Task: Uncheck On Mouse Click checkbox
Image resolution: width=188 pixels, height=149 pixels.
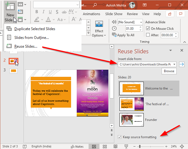Action: coord(148,29)
